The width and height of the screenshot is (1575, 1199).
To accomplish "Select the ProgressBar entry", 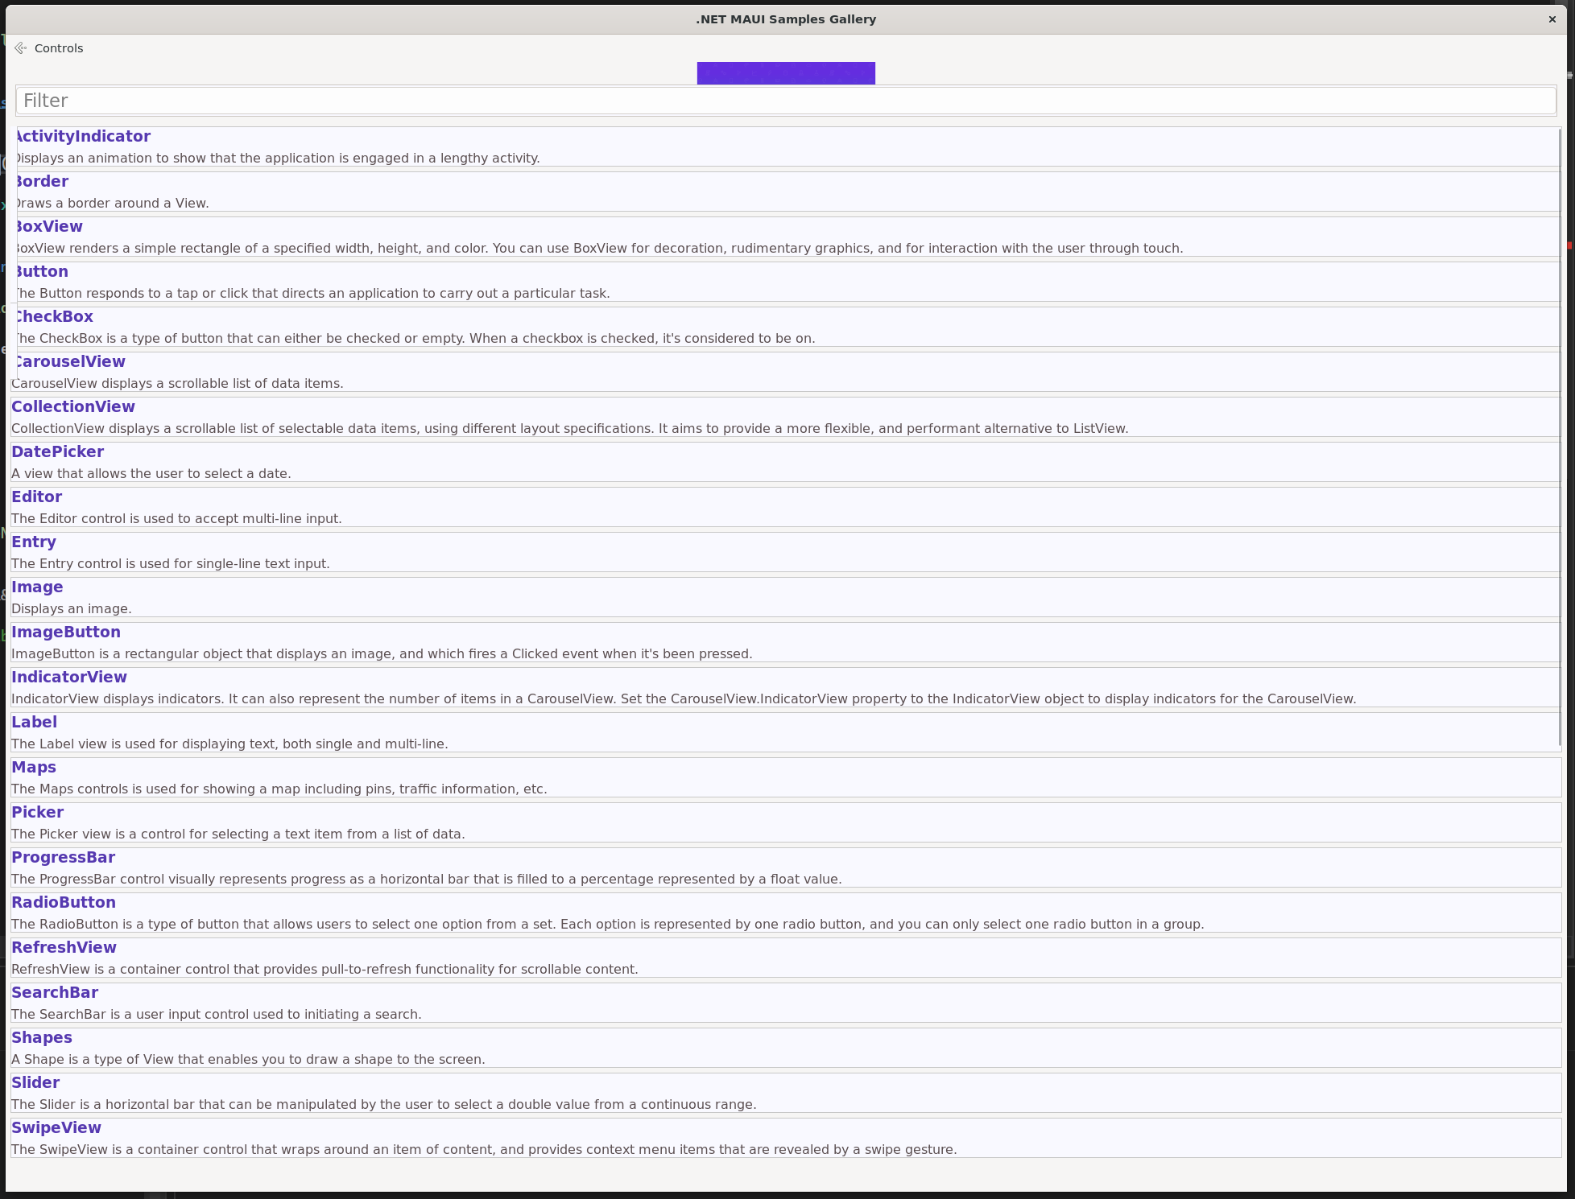I will pyautogui.click(x=63, y=858).
